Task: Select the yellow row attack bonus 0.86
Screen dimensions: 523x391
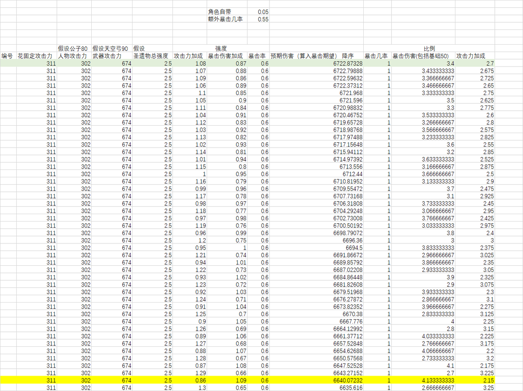Action: coord(190,380)
